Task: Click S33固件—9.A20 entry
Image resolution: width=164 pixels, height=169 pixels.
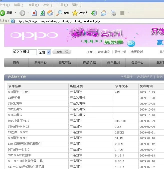Action: pyautogui.click(x=19, y=92)
